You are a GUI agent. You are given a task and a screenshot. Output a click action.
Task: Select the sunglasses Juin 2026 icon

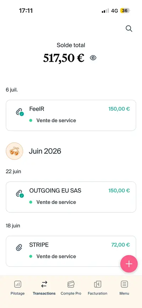click(14, 151)
